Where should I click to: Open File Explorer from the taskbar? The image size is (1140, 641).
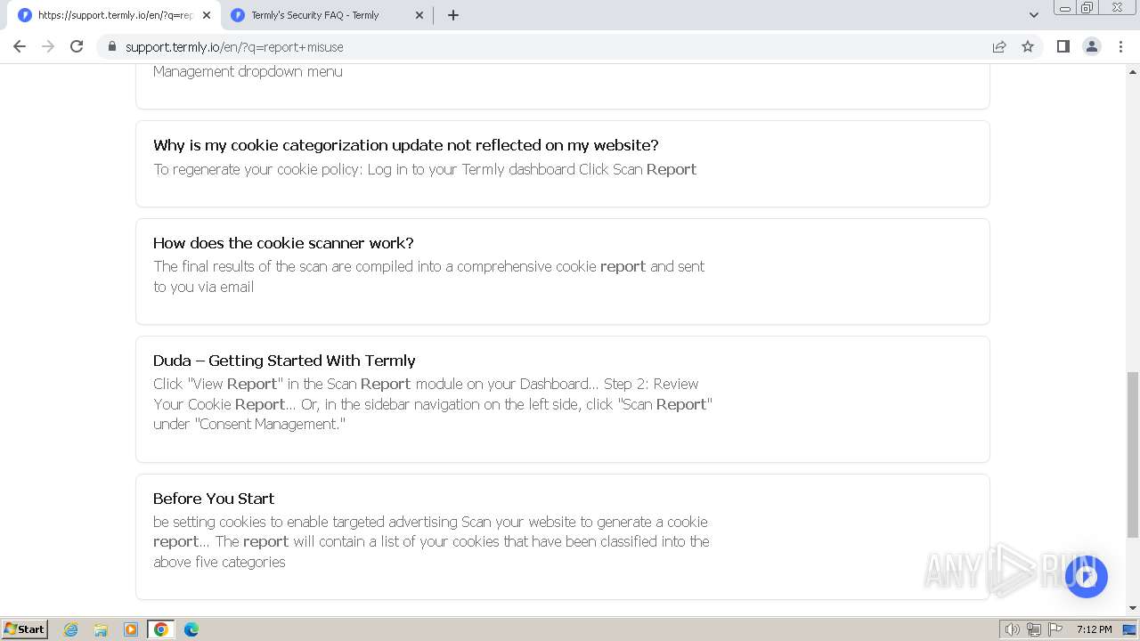pyautogui.click(x=101, y=629)
